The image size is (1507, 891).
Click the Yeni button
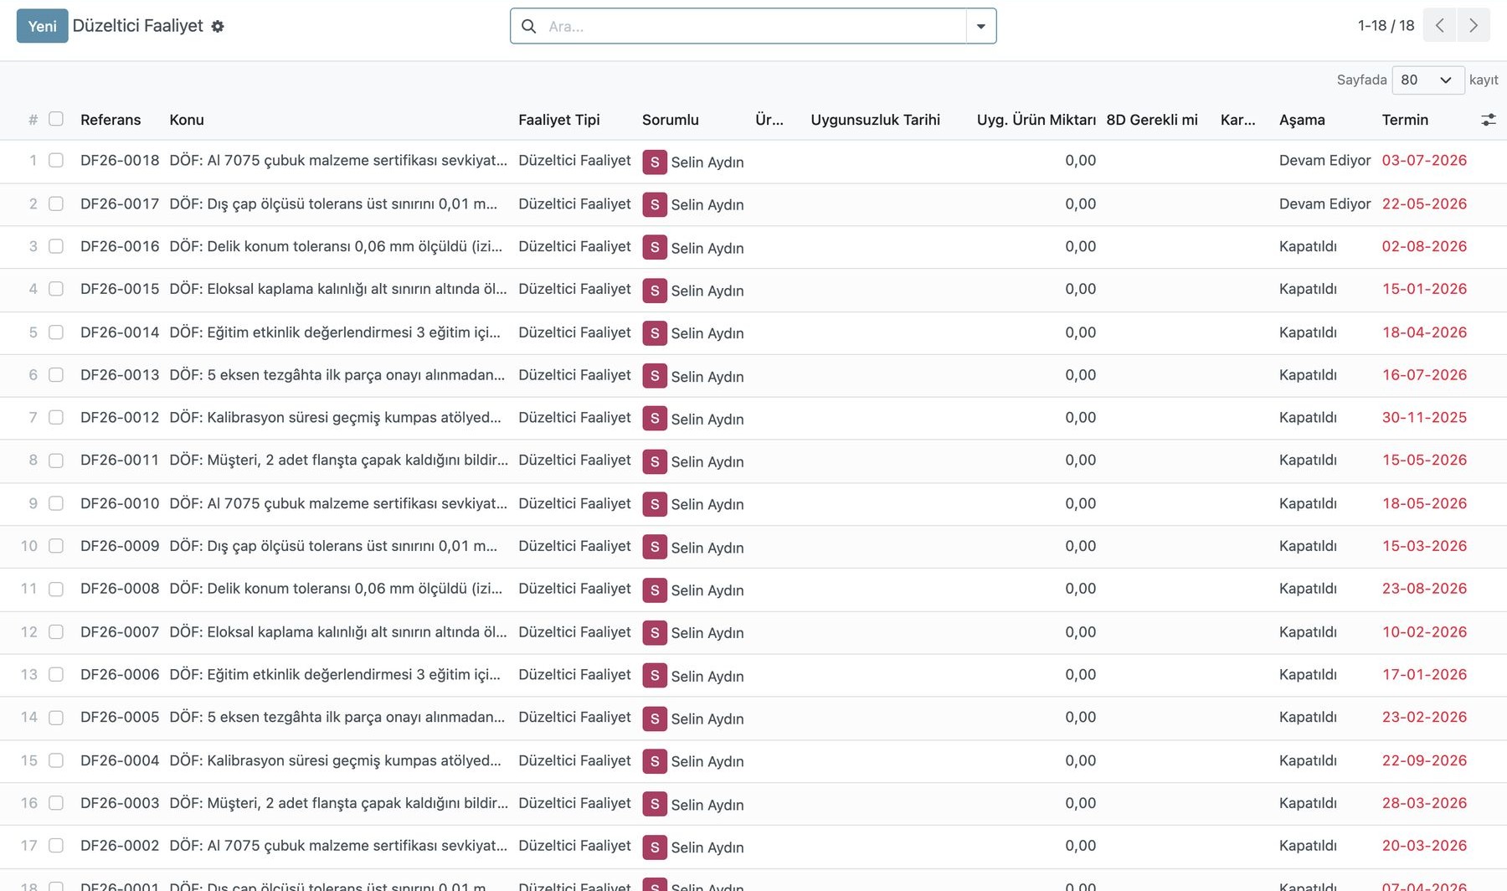[x=42, y=26]
